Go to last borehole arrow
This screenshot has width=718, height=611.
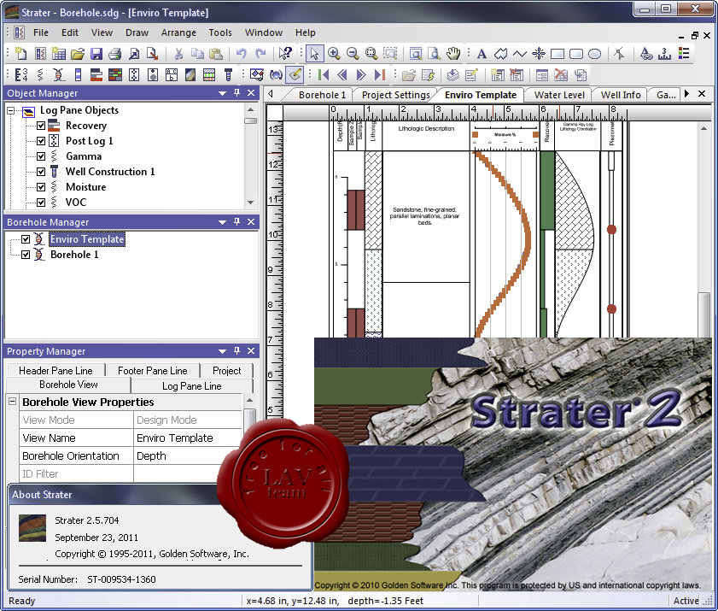tap(380, 74)
